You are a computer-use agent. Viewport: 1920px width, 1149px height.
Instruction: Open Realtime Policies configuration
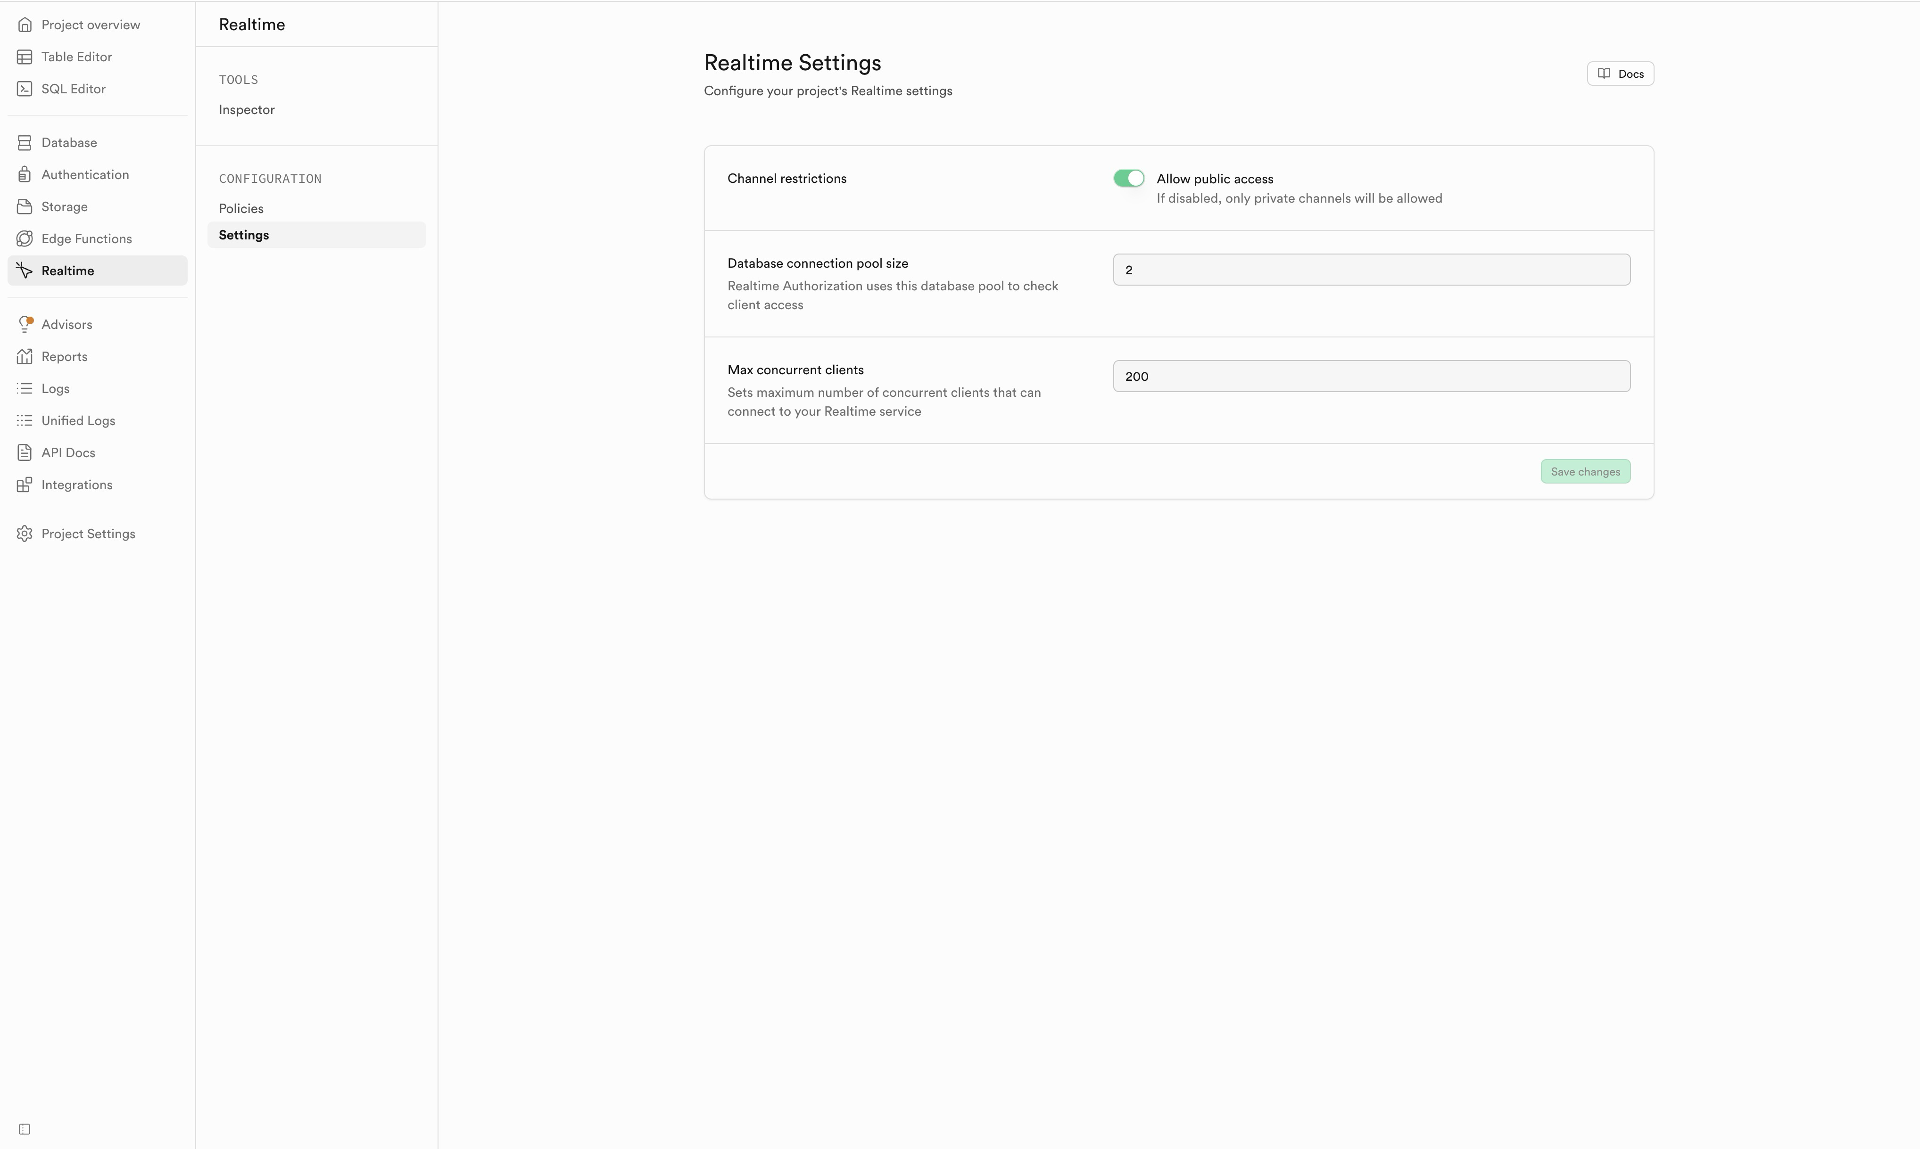pos(317,208)
